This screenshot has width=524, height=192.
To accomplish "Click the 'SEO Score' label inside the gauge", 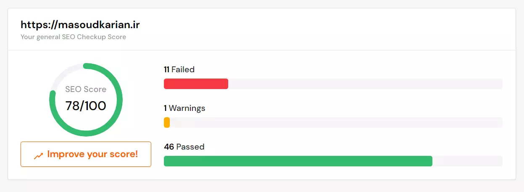I will tap(86, 89).
